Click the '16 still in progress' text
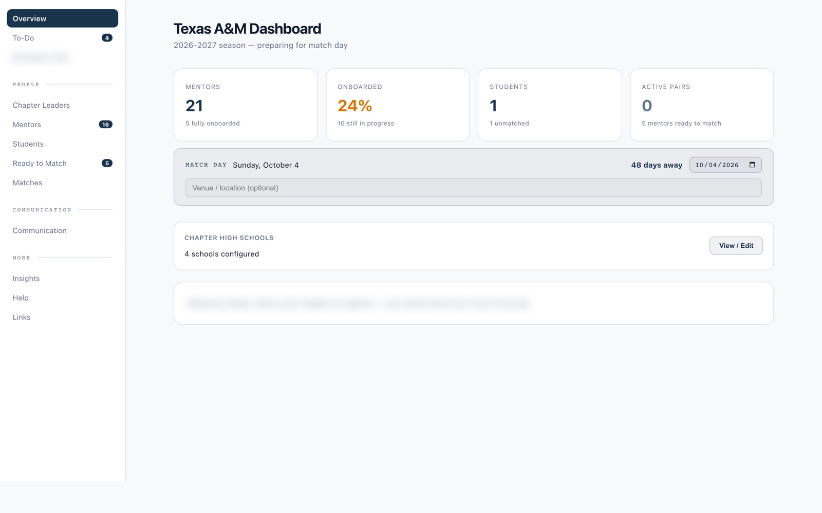Screen dimensions: 822x513 pos(366,123)
